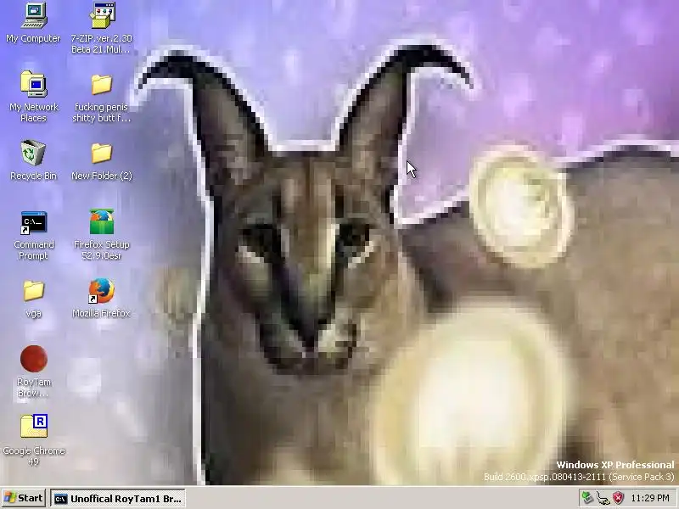Viewport: 679px width, 509px height.
Task: Click the red security shield tray icon
Action: coord(618,498)
